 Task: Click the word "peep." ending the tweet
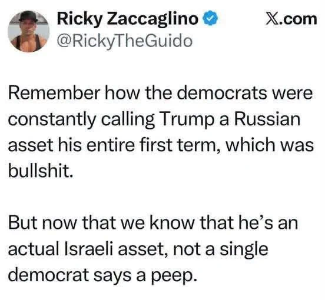(174, 276)
